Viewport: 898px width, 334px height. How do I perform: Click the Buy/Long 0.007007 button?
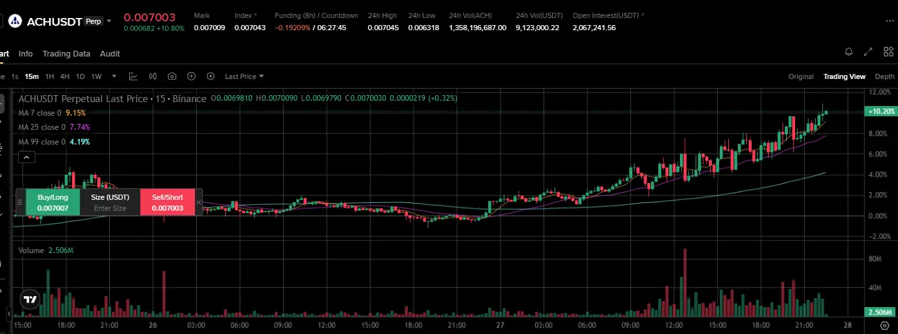[53, 202]
